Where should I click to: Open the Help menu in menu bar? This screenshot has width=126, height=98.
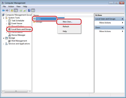tap(25, 7)
